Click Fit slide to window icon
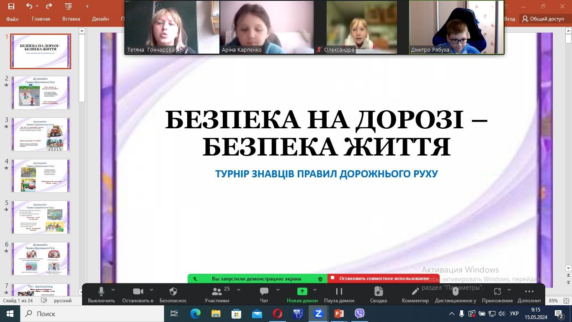 point(567,301)
